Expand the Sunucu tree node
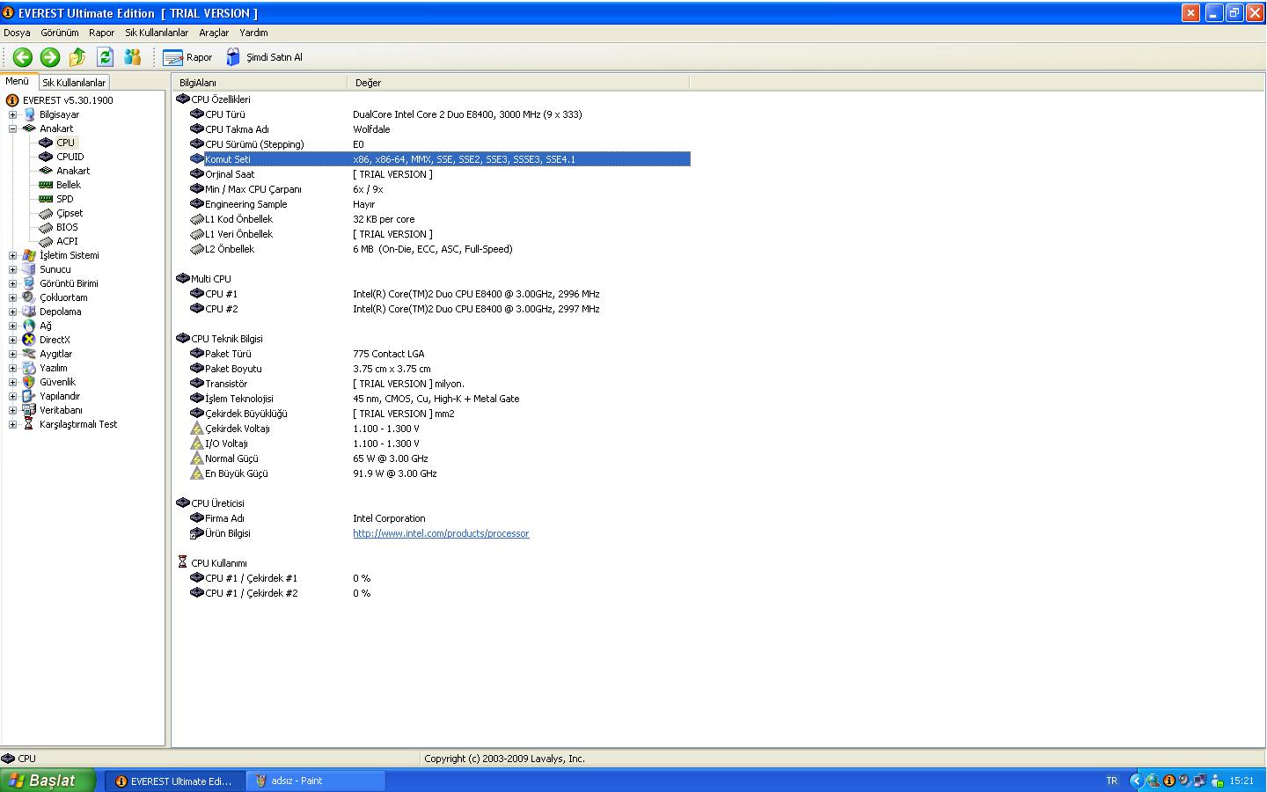Viewport: 1267px width, 792px height. [x=12, y=269]
